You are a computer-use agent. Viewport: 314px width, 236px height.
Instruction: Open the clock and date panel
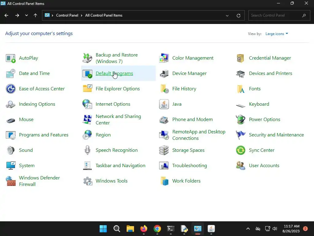291,229
